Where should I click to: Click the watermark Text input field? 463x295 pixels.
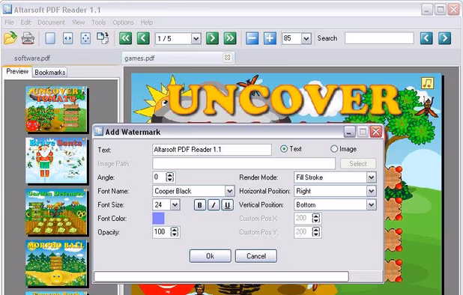click(212, 150)
